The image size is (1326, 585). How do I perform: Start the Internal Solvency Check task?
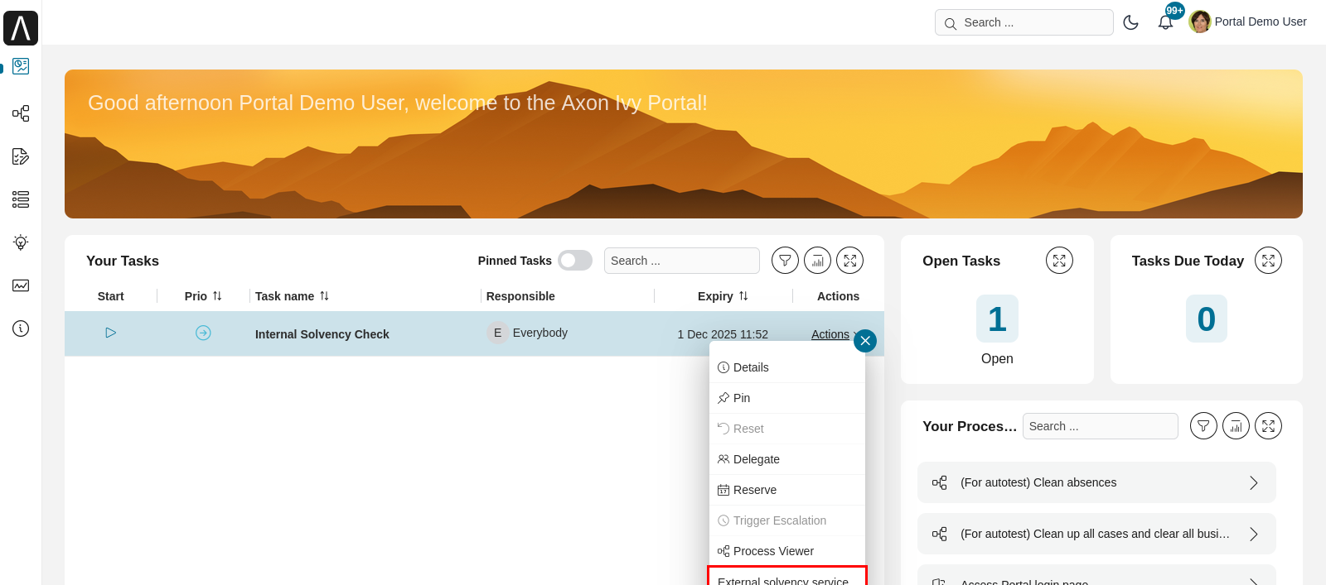coord(111,333)
